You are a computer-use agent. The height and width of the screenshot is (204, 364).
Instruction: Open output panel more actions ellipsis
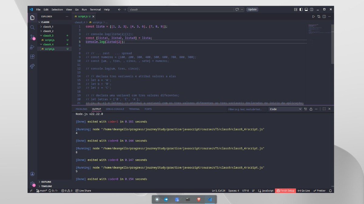tap(316, 109)
